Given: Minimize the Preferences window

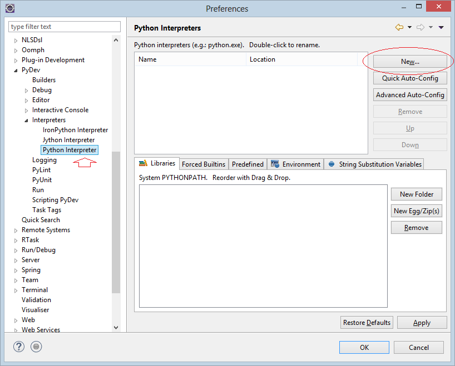Looking at the screenshot, I should pos(404,8).
